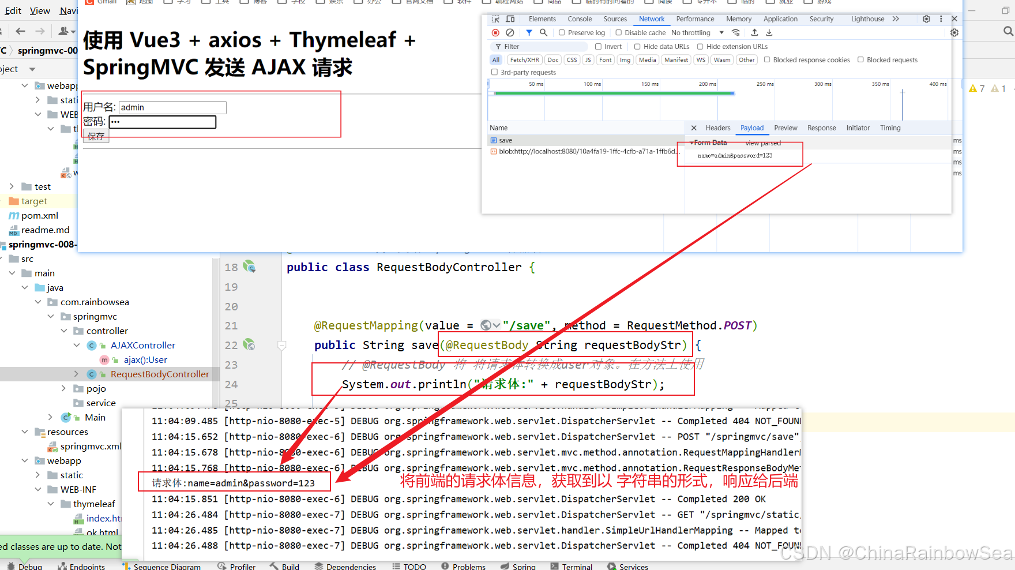The image size is (1015, 570).
Task: Open the Sequence Diagram tool window
Action: coord(161,567)
